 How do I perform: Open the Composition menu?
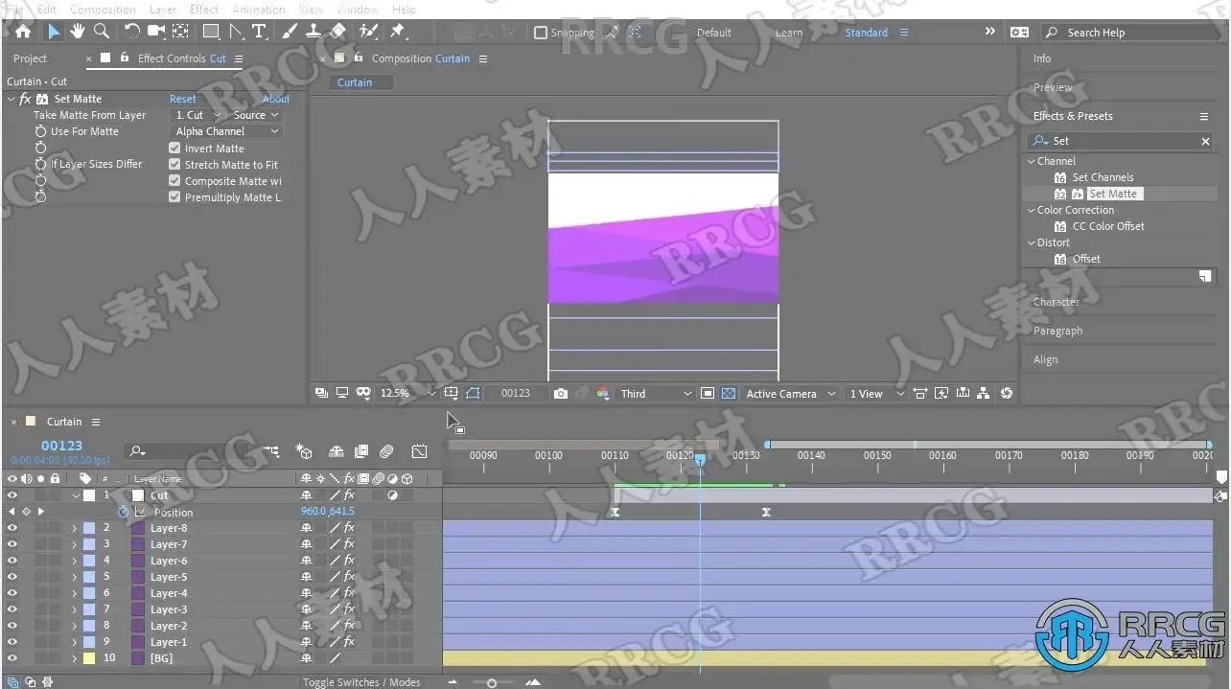point(103,9)
